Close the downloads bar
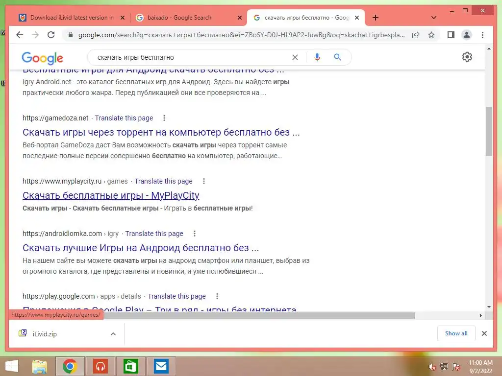The image size is (502, 376). tap(484, 333)
